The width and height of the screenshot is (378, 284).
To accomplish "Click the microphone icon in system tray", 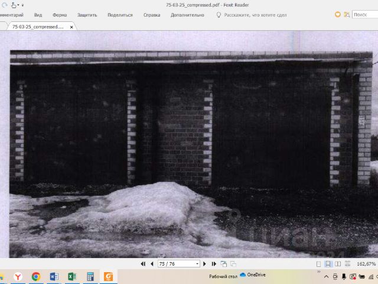I will [x=344, y=277].
